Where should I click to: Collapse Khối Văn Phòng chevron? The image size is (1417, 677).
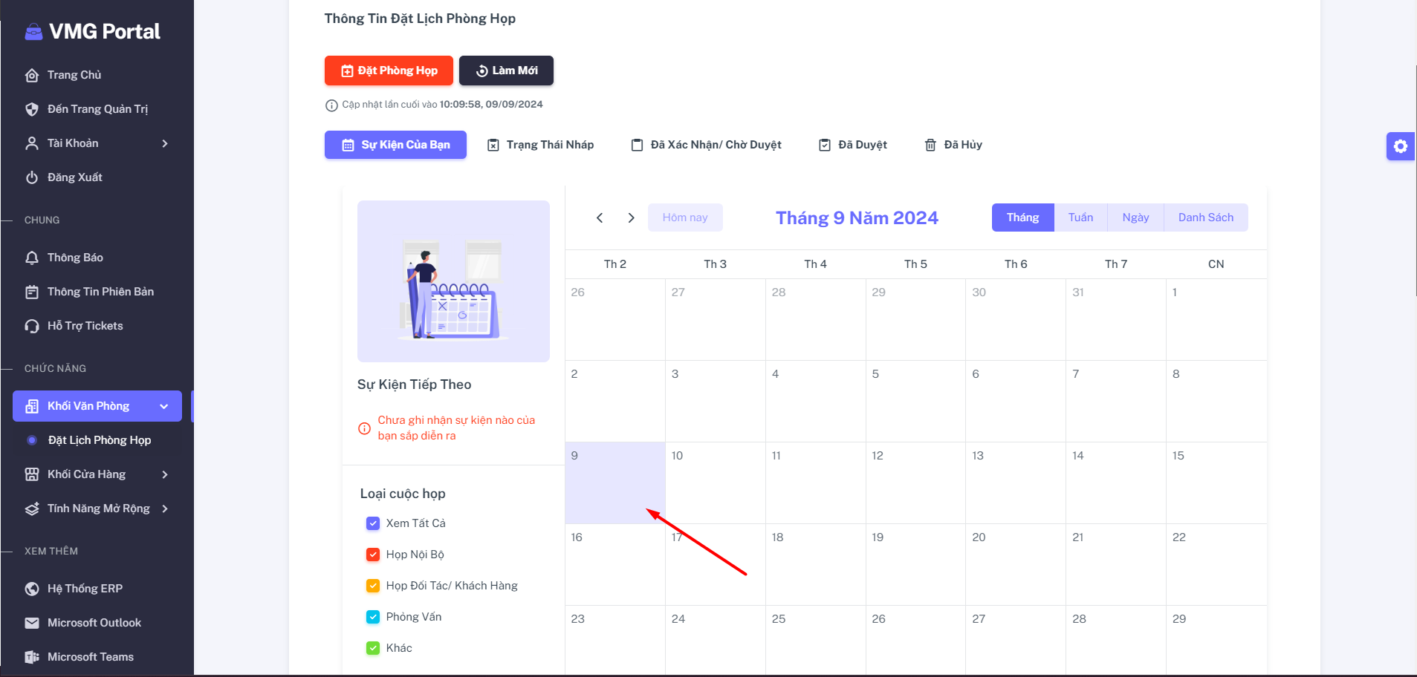pos(164,406)
